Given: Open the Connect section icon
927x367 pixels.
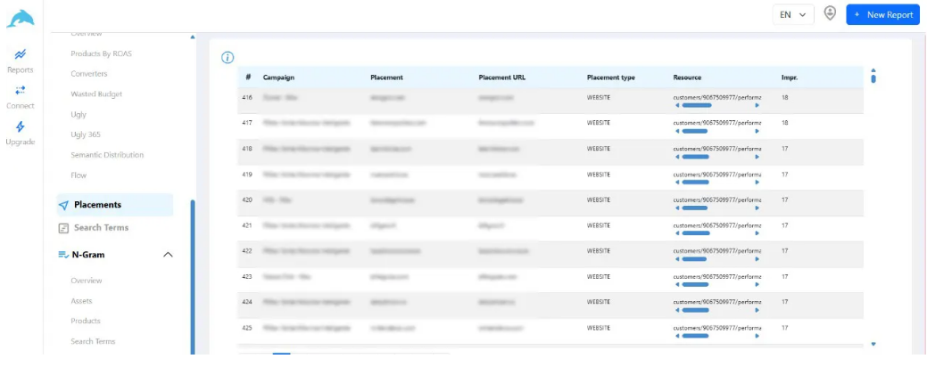Looking at the screenshot, I should click(21, 90).
